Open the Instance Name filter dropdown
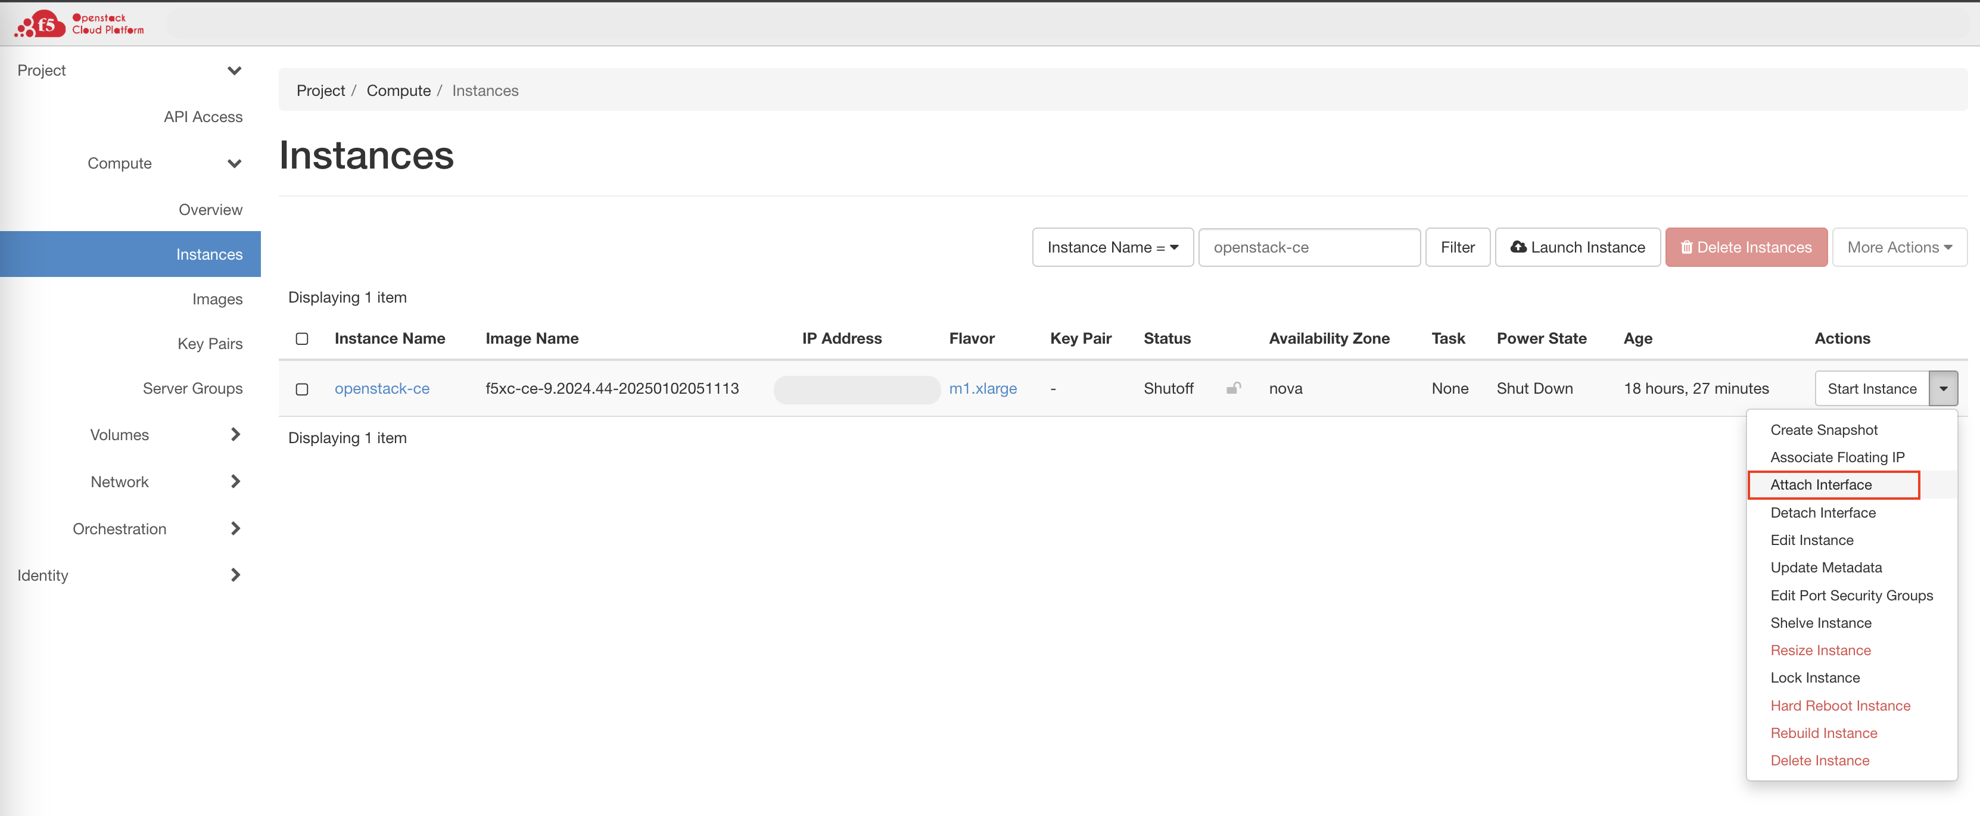The width and height of the screenshot is (1980, 816). [1112, 247]
